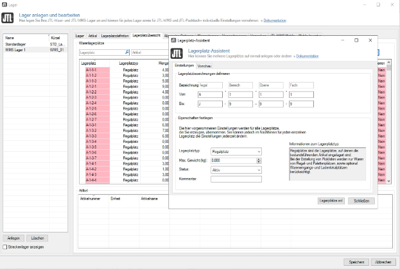Select the Lagerplatzübersicht tab
400x269 pixels.
coord(146,35)
